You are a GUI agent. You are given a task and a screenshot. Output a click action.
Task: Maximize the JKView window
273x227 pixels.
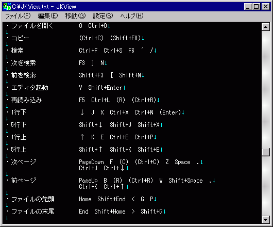[257, 7]
